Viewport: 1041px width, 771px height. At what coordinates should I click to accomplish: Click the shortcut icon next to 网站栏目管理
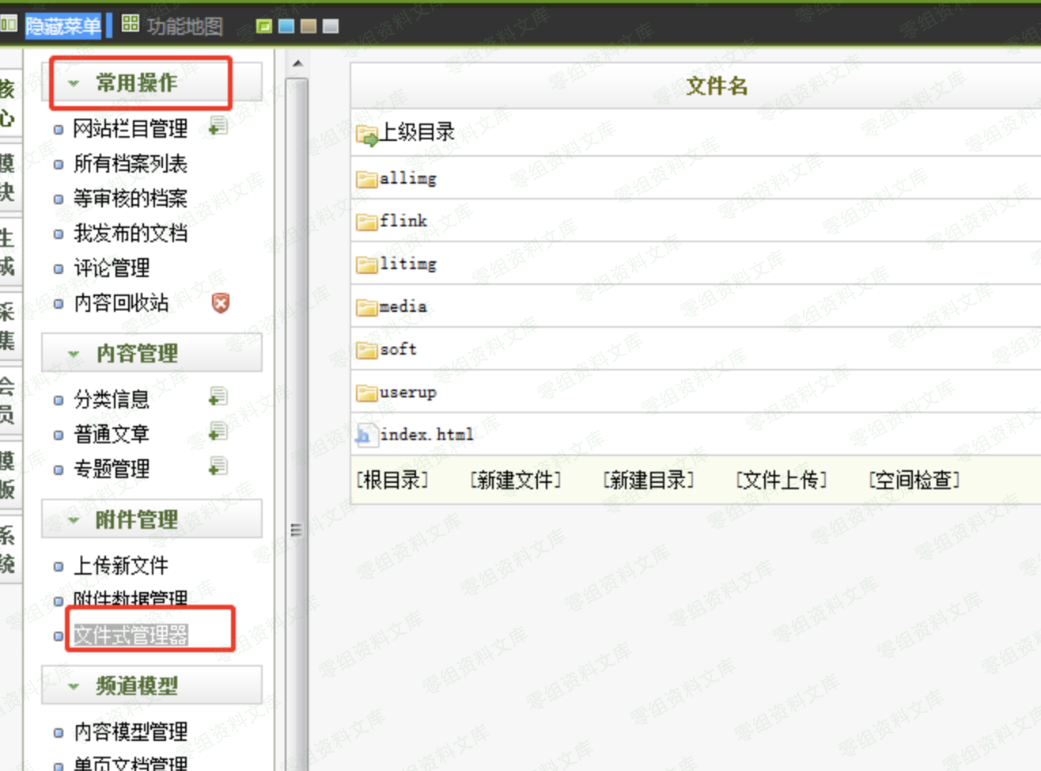218,124
